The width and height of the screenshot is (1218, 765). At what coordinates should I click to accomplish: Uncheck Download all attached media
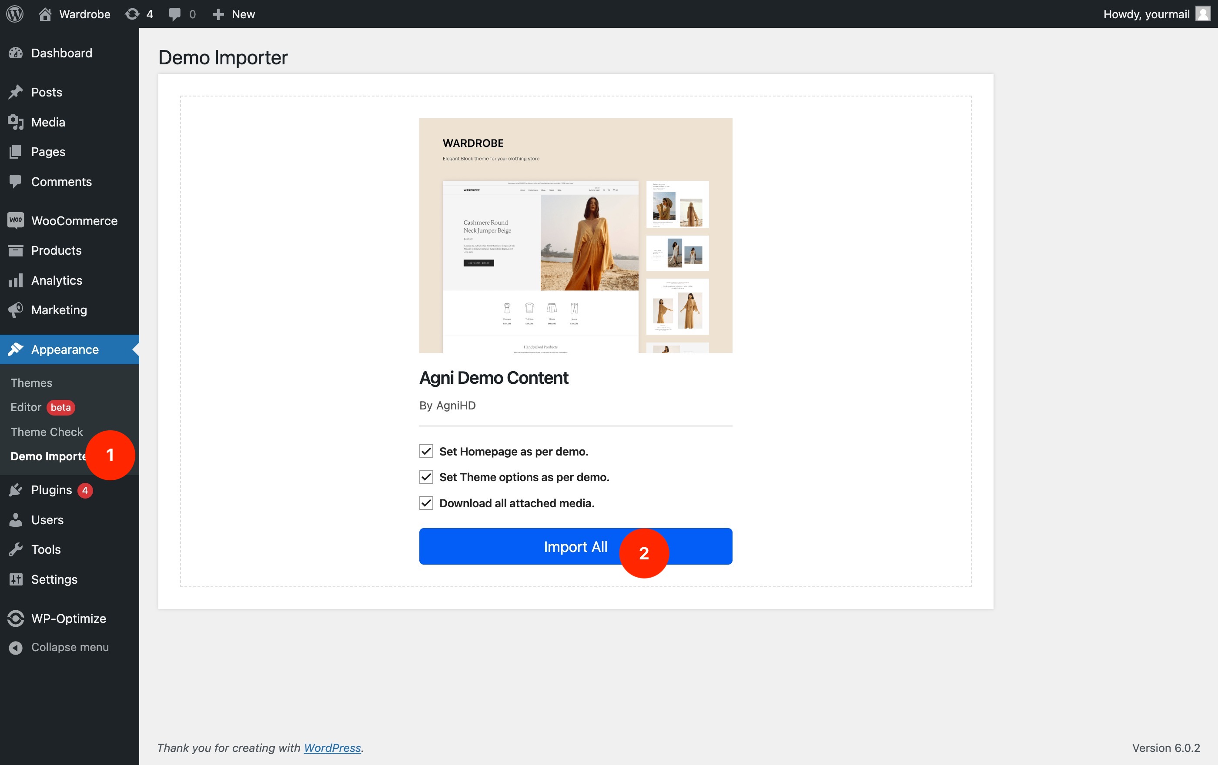click(x=426, y=503)
